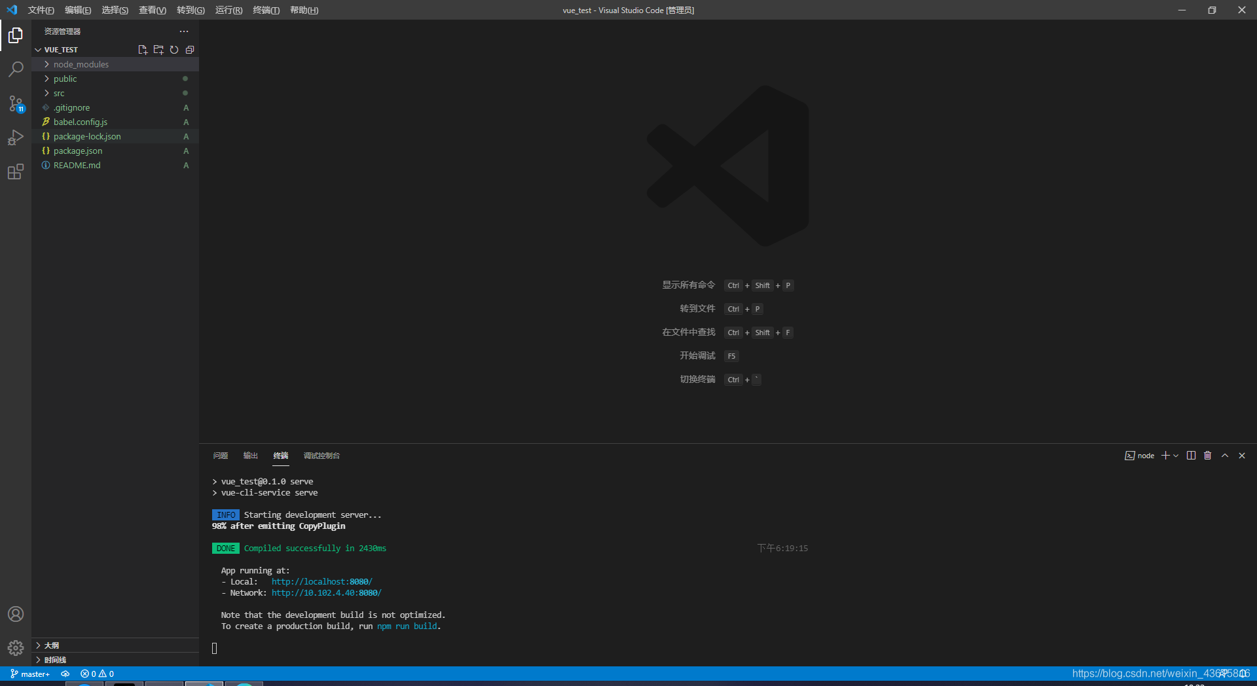Image resolution: width=1257 pixels, height=686 pixels.
Task: Open the http://10.102.4.40:8080/ network link
Action: click(327, 592)
